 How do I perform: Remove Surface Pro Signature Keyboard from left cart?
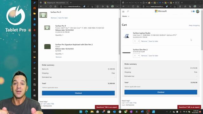click(x=58, y=57)
